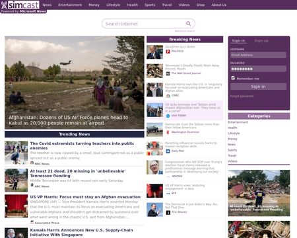Viewport: 297px width, 238px height.
Task: Open the Parenting influencer breaking story
Action: coord(191,145)
